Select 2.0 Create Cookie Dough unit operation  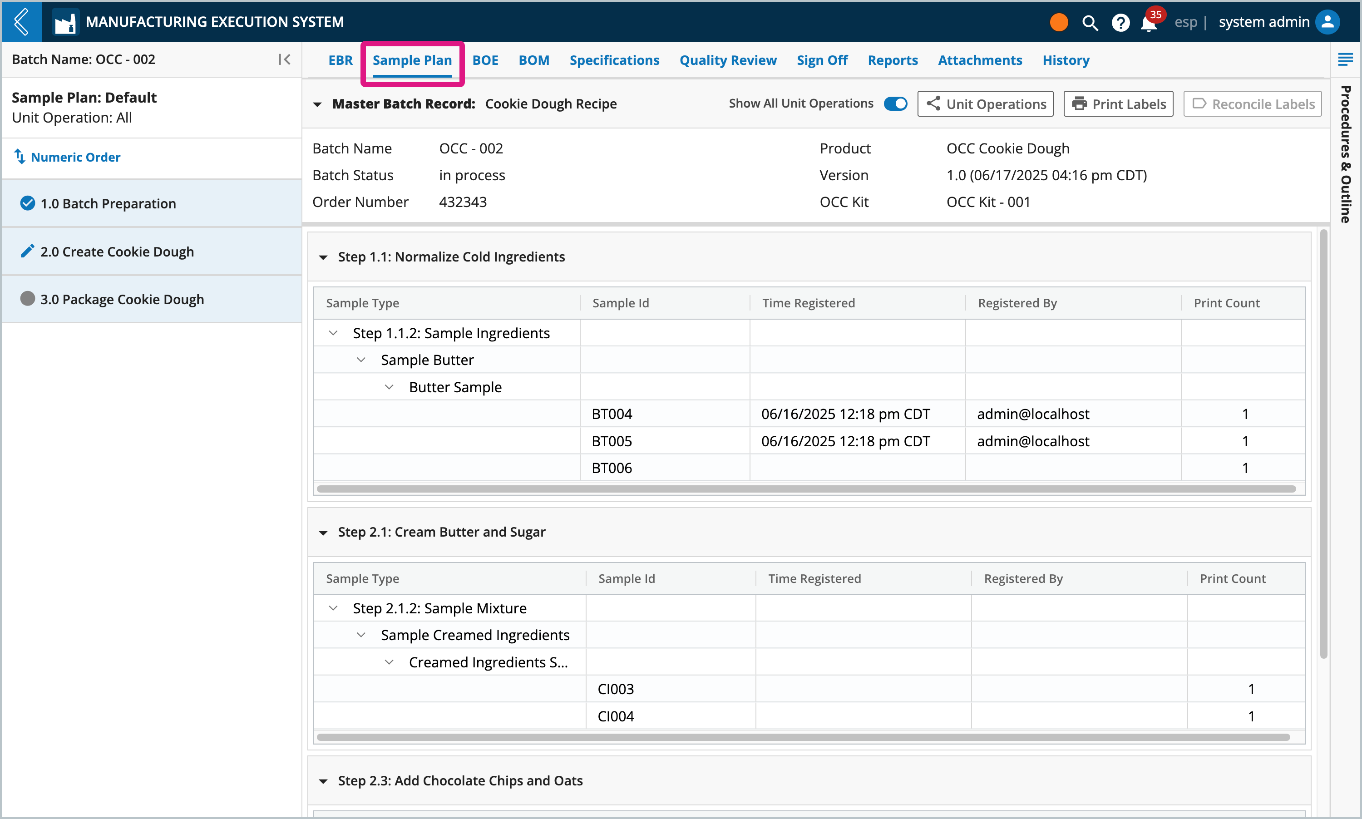click(x=152, y=251)
